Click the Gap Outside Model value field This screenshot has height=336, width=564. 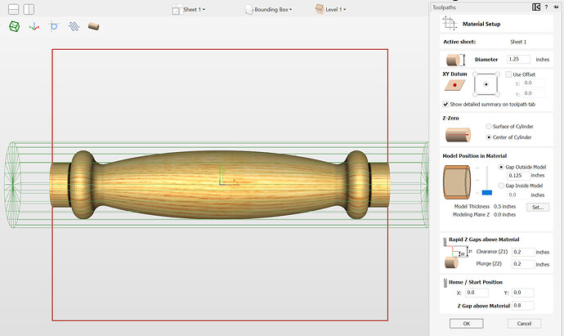(x=518, y=176)
